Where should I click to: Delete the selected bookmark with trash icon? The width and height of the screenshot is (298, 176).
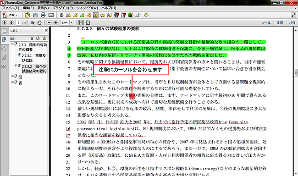coord(32,38)
